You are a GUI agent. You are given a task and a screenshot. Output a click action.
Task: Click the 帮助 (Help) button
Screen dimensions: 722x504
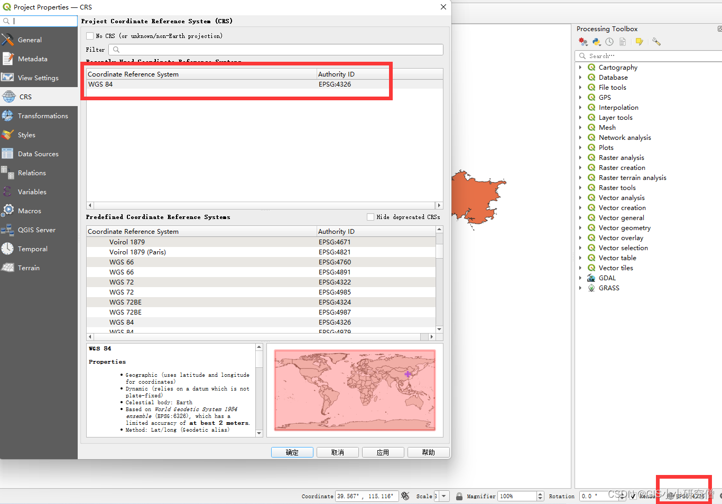pos(429,452)
